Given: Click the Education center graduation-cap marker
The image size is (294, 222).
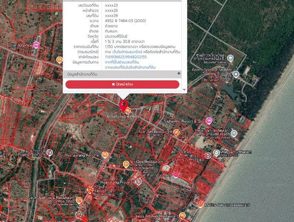Looking at the screenshot, I should (230, 58).
